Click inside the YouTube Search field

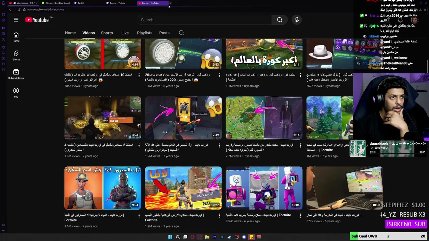click(204, 20)
